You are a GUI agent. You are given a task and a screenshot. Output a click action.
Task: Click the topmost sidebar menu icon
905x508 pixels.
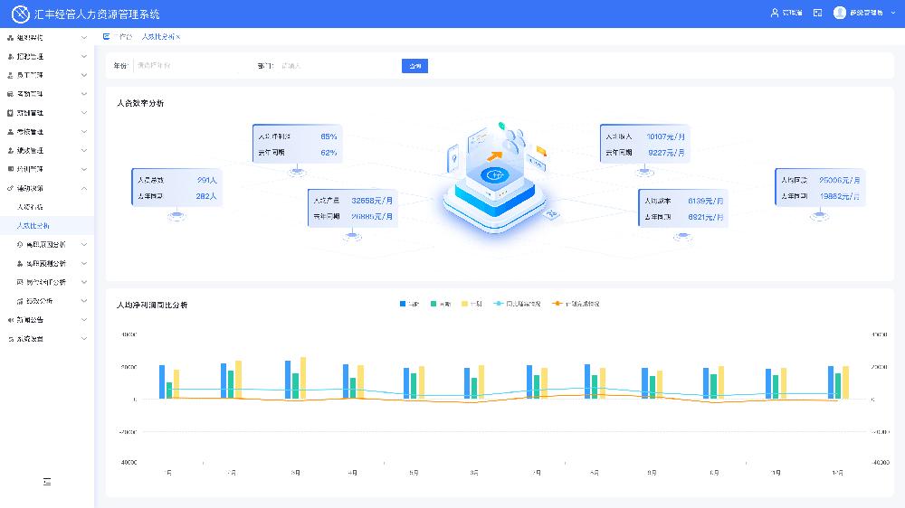[x=10, y=37]
